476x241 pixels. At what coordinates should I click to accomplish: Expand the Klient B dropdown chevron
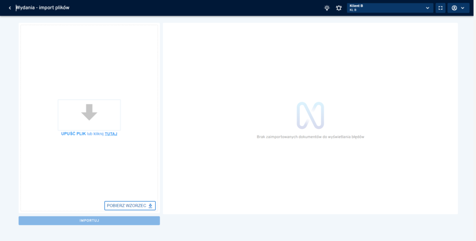[x=427, y=8]
